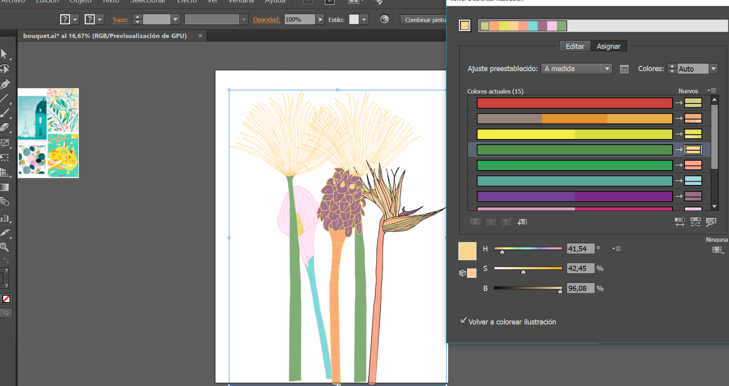Image resolution: width=729 pixels, height=386 pixels.
Task: Click the exclude selected colors icon
Action: pyautogui.click(x=506, y=222)
